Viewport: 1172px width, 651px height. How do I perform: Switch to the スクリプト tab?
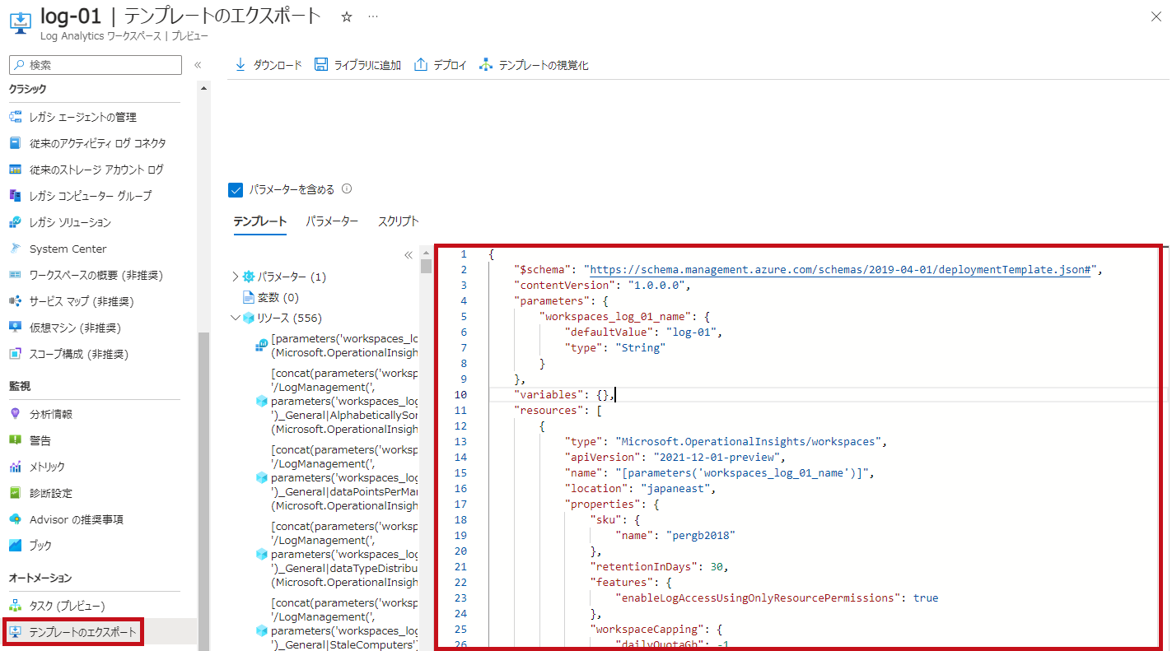[x=399, y=221]
